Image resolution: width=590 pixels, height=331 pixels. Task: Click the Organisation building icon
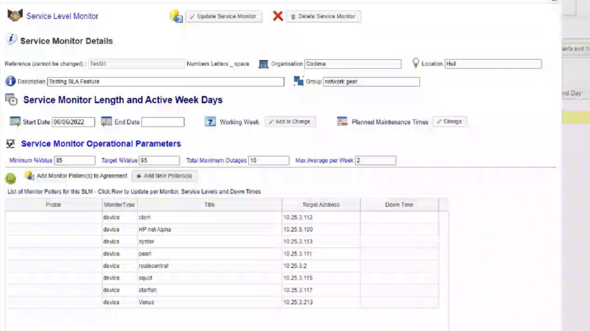(263, 64)
